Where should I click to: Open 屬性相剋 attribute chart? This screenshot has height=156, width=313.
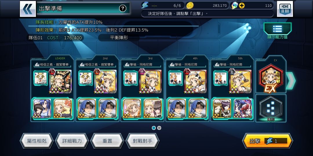tap(37, 141)
